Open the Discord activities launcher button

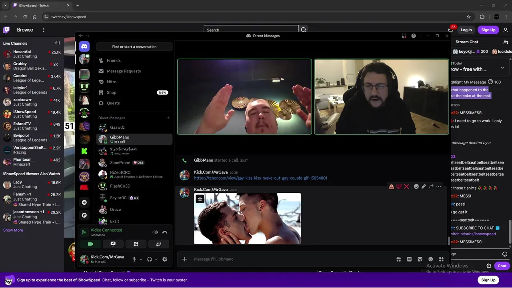(x=136, y=244)
